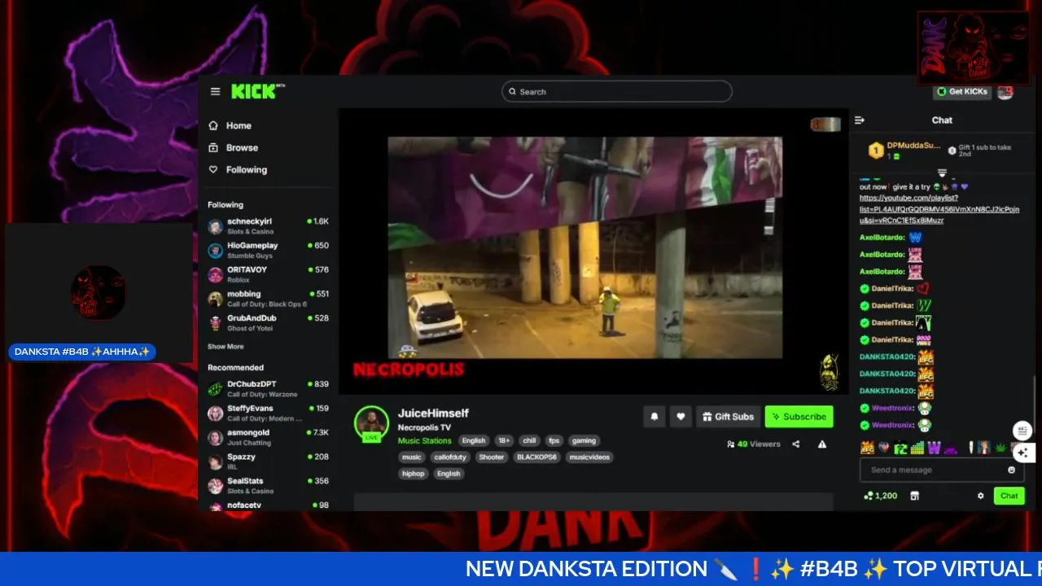Follow the channel with the heart icon

coord(681,417)
